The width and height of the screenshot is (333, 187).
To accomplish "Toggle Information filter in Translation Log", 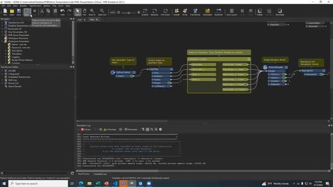I will tap(131, 129).
